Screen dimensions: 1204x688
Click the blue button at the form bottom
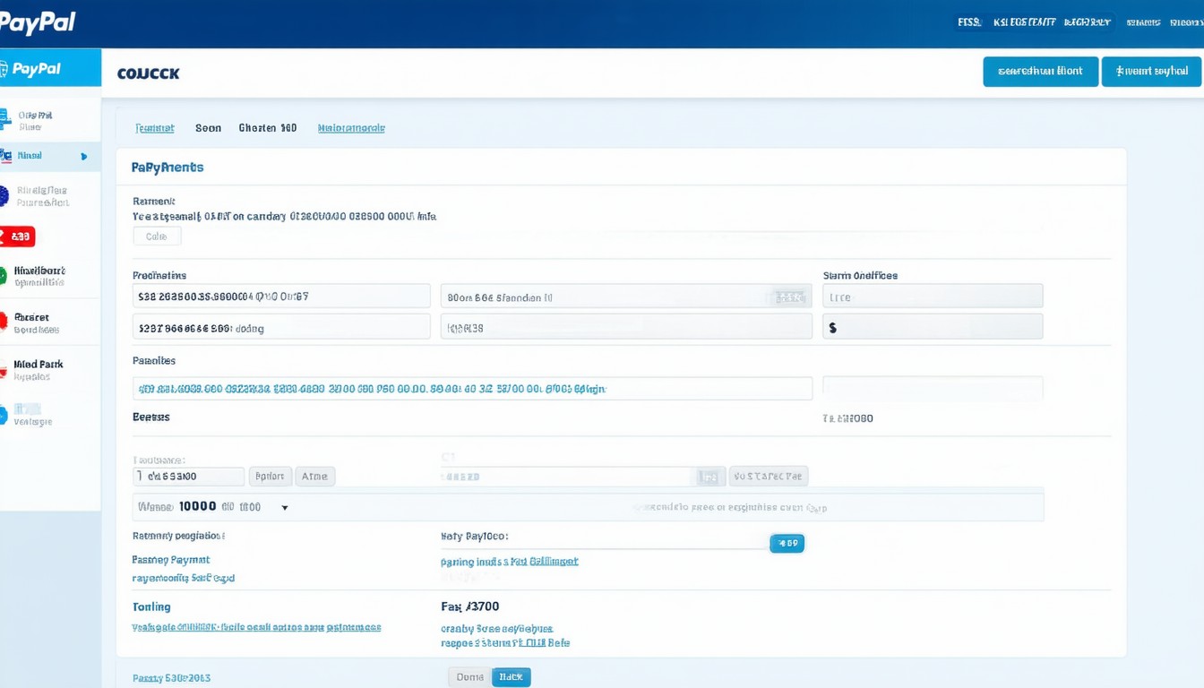pyautogui.click(x=511, y=677)
